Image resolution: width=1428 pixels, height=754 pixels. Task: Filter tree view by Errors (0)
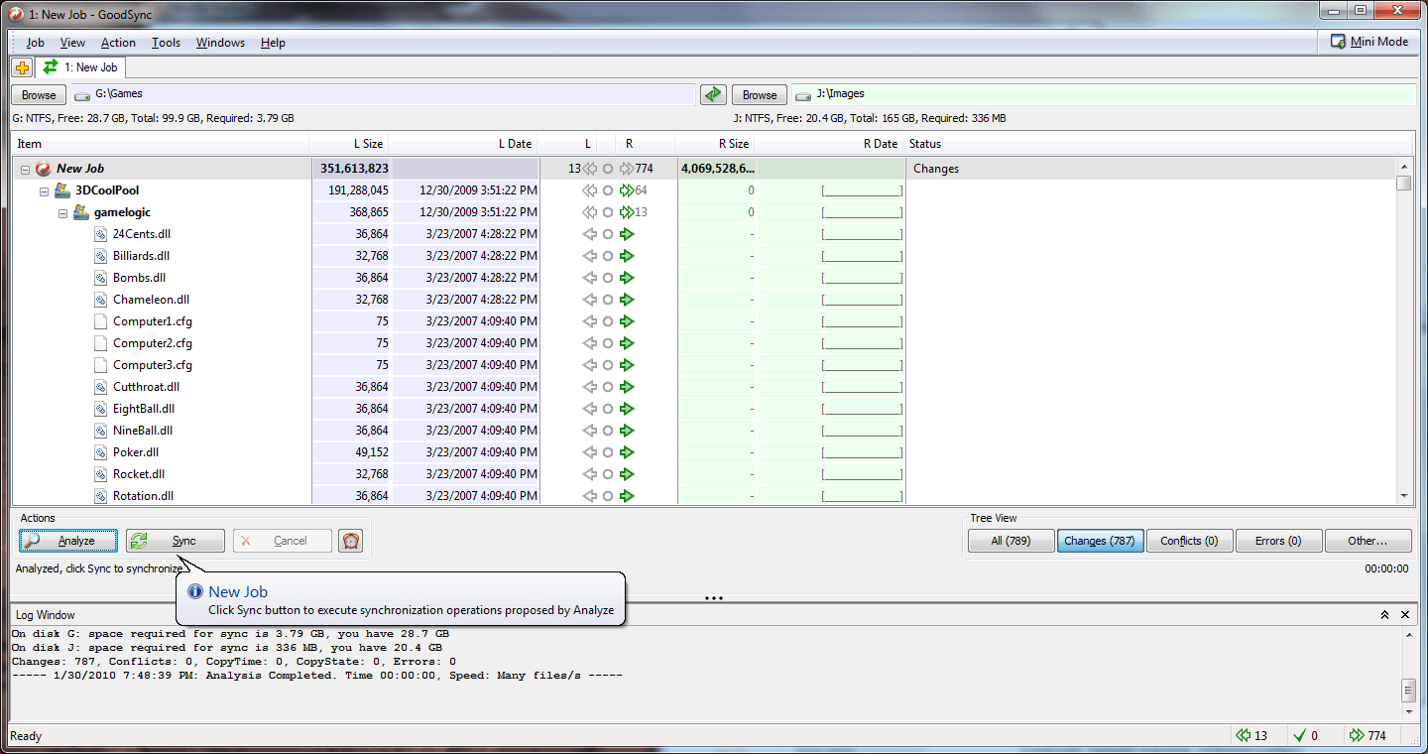coord(1278,541)
